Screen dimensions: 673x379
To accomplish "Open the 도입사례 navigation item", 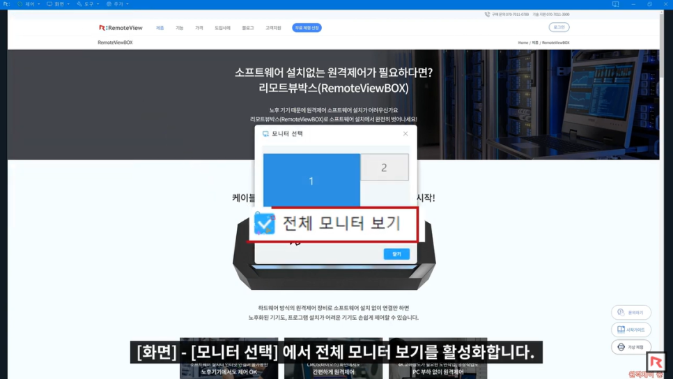I will click(222, 28).
